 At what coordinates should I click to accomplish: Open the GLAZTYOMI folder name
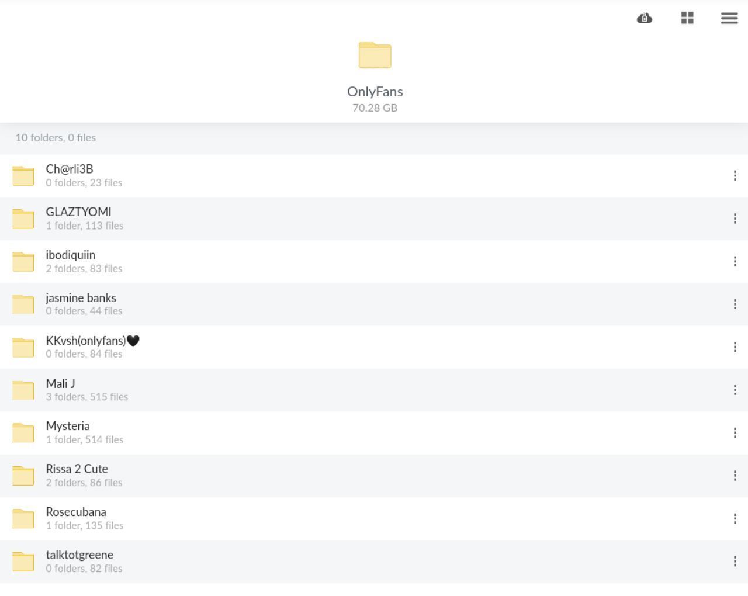pyautogui.click(x=78, y=212)
